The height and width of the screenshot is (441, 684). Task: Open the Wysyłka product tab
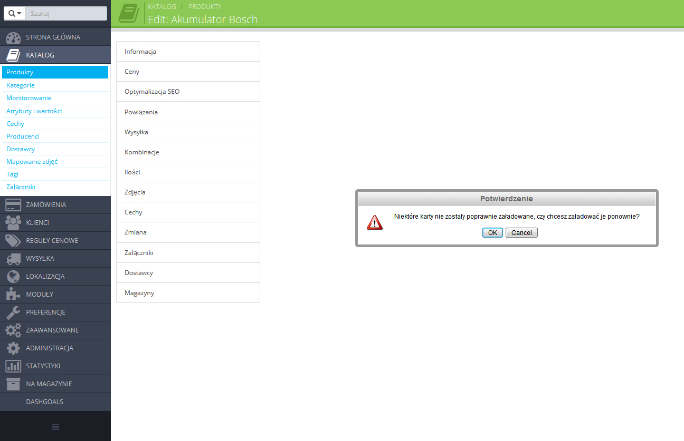click(x=188, y=132)
